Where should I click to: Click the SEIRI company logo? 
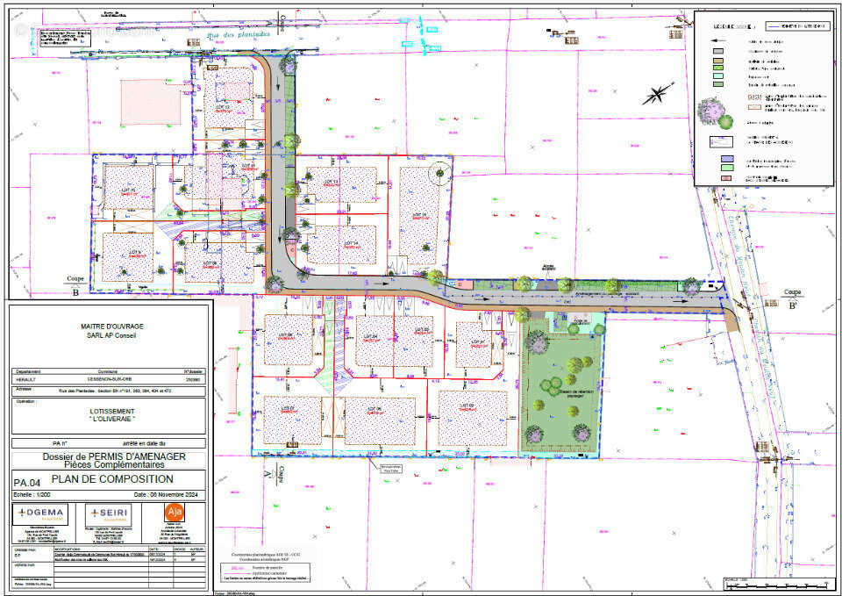click(x=109, y=514)
